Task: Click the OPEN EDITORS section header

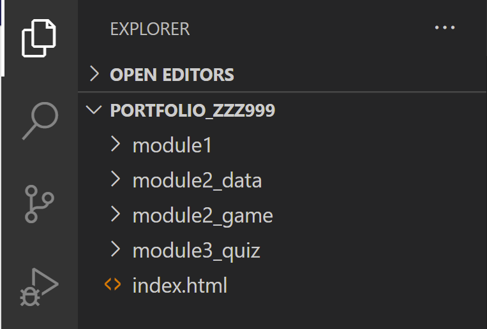Action: (172, 75)
